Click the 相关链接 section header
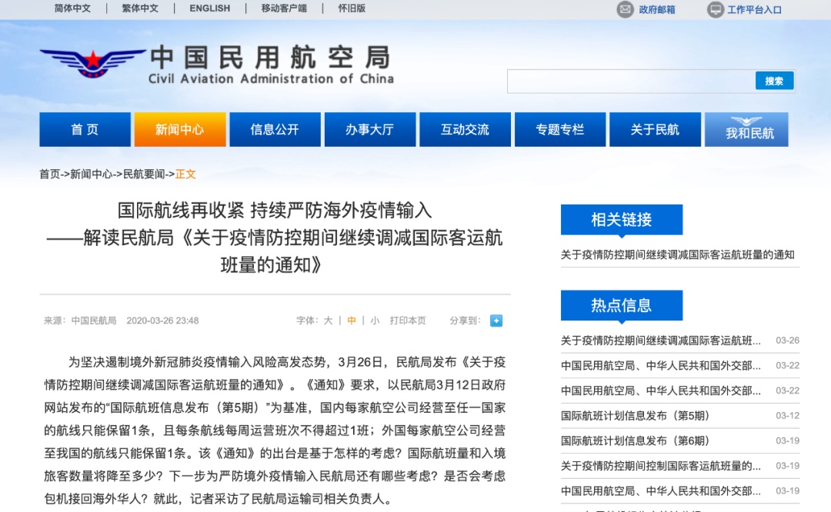 (622, 219)
